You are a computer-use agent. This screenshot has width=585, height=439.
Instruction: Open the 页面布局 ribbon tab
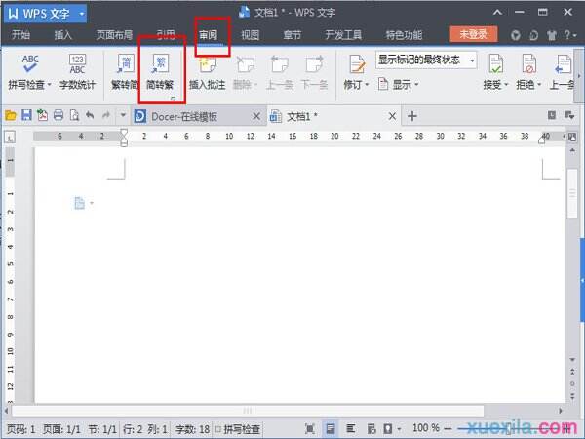tap(114, 35)
